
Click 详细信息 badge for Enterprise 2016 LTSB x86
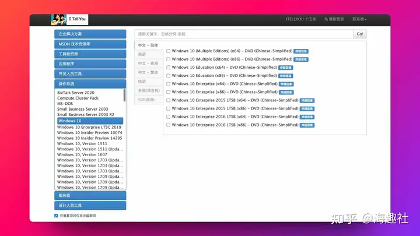(x=307, y=125)
